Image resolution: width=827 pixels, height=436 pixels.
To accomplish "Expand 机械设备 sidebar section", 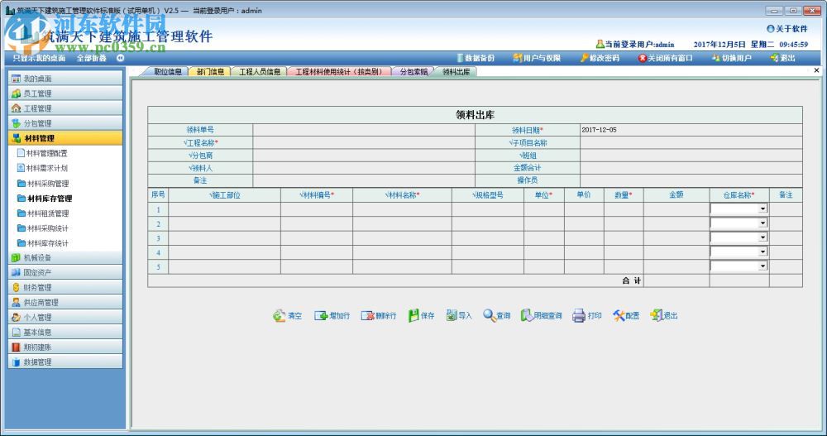I will pos(65,257).
